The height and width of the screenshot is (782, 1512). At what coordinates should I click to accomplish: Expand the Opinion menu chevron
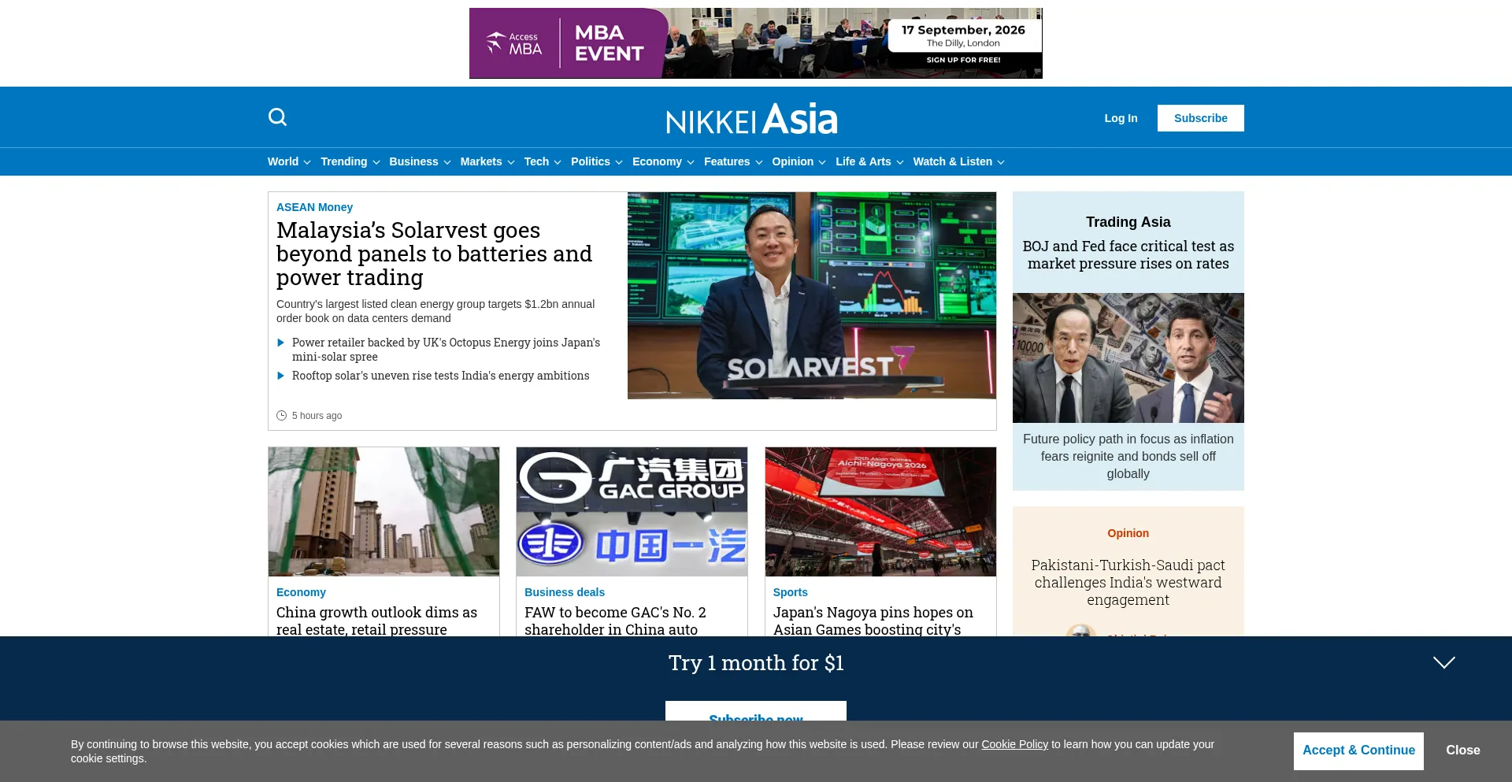(x=822, y=162)
